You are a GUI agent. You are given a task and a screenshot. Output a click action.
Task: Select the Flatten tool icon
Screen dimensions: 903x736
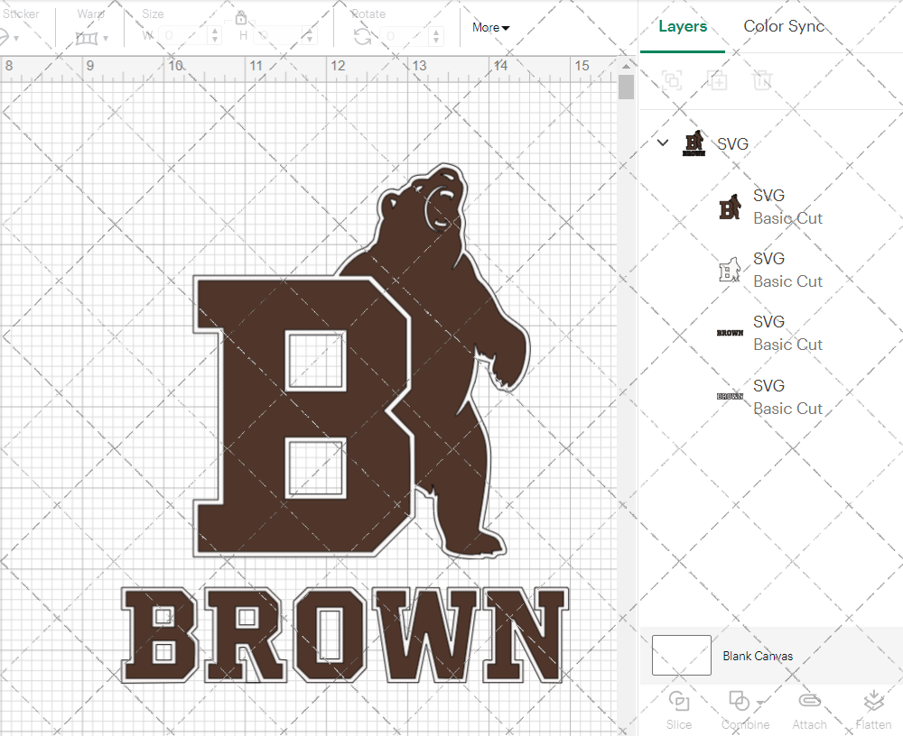[873, 702]
